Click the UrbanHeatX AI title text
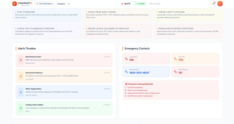This screenshot has width=234, height=124. coord(25,3)
